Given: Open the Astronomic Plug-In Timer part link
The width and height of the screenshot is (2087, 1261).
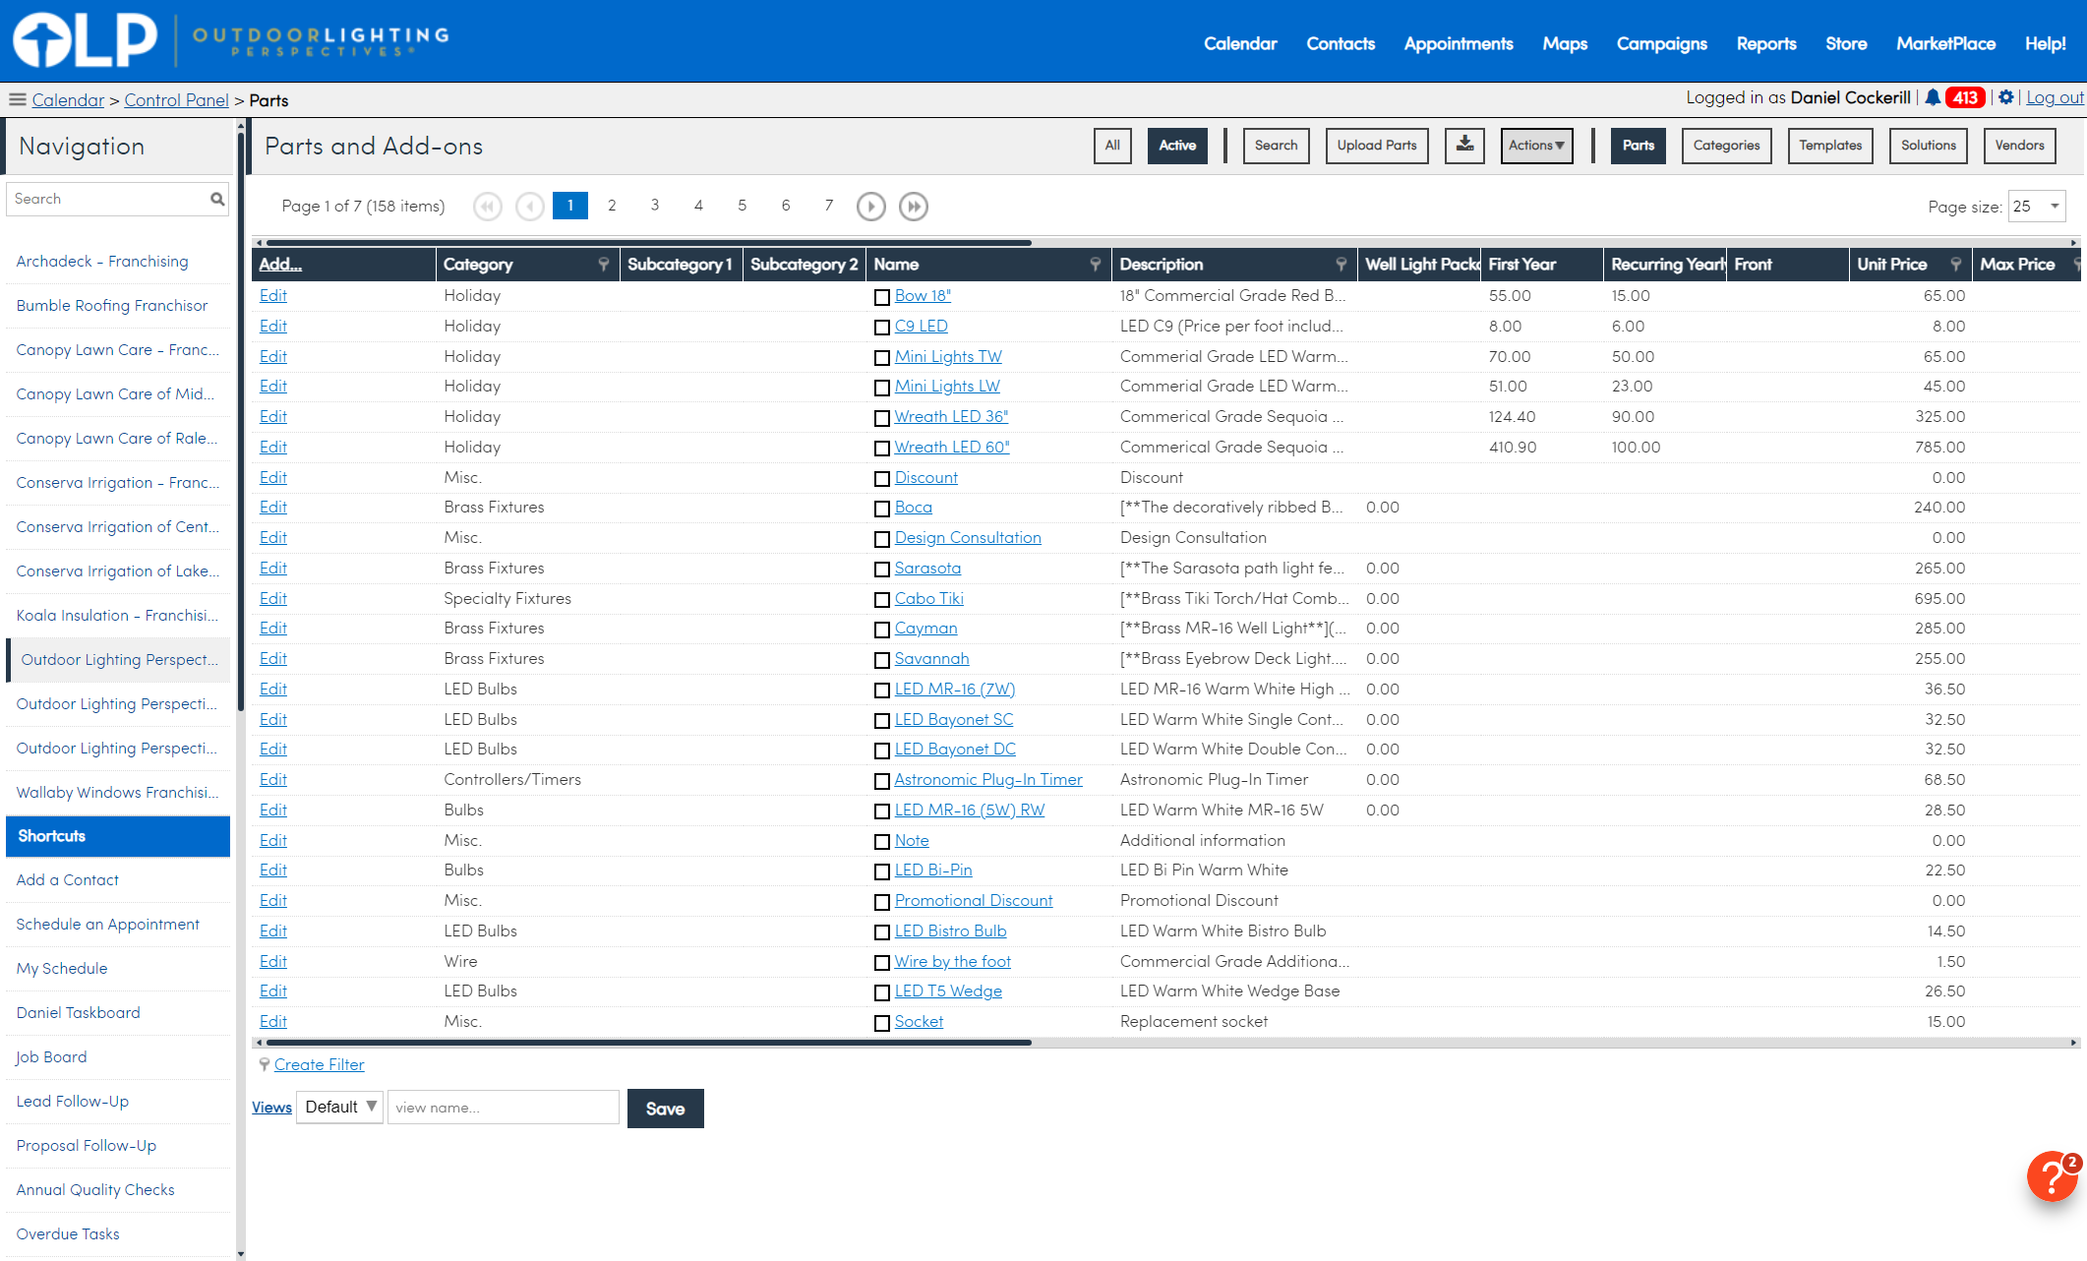Looking at the screenshot, I should 988,780.
